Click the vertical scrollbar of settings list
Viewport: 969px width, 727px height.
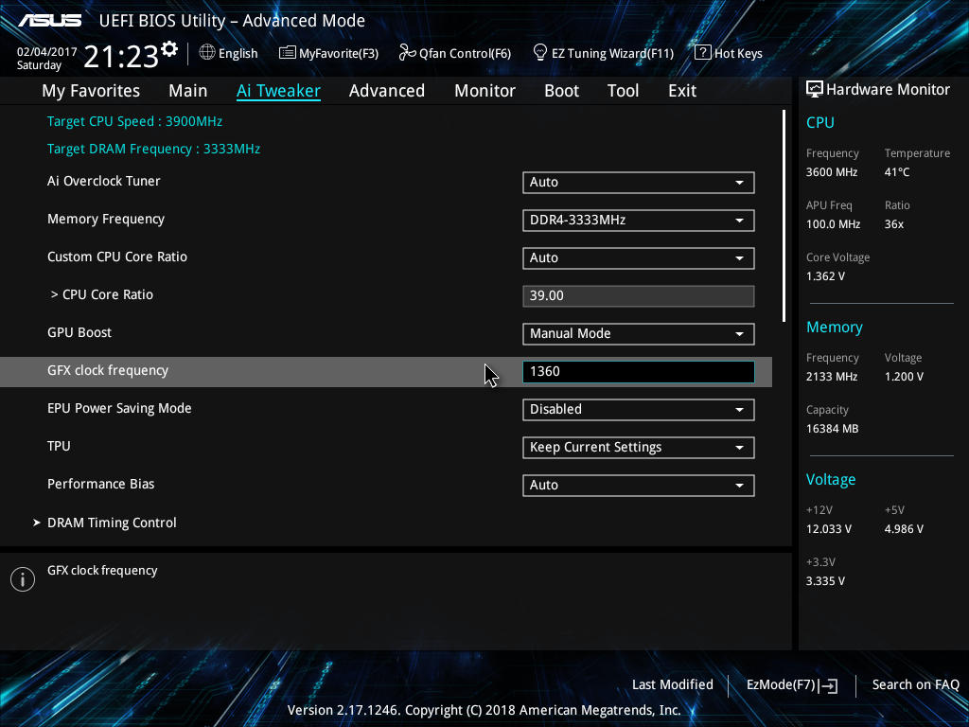coord(784,216)
